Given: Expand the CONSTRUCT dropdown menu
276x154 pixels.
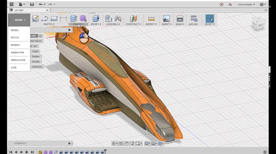Looking at the screenshot, I should (x=133, y=24).
